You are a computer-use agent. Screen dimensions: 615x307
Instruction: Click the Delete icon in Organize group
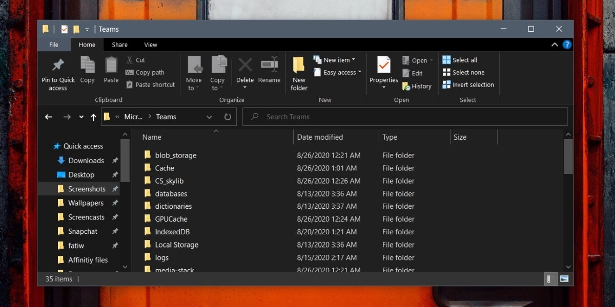coord(245,65)
